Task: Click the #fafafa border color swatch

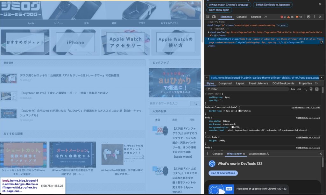Action: tap(240, 111)
